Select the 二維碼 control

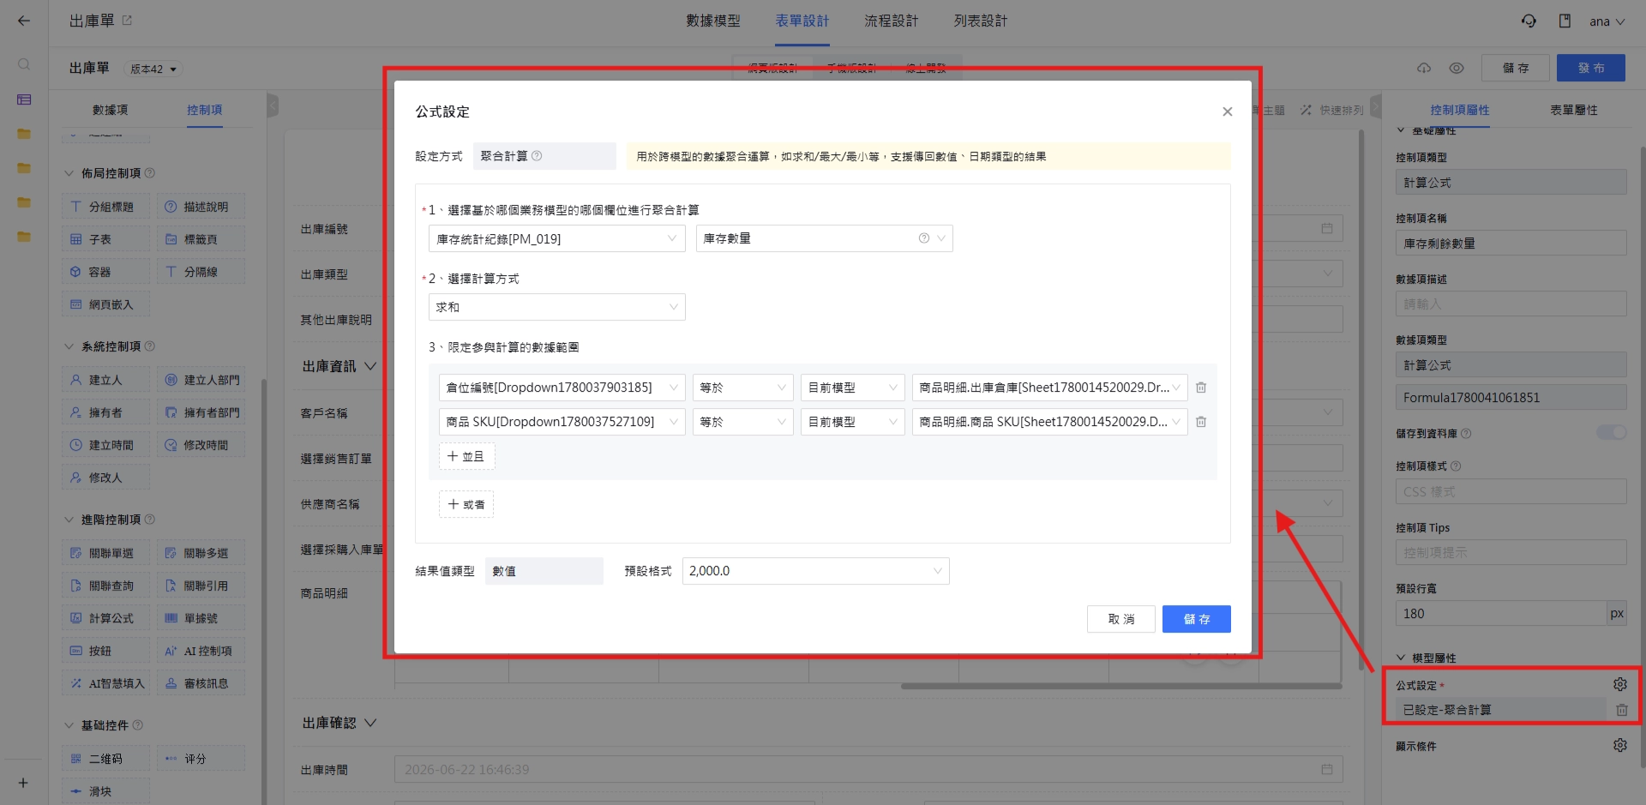(106, 759)
